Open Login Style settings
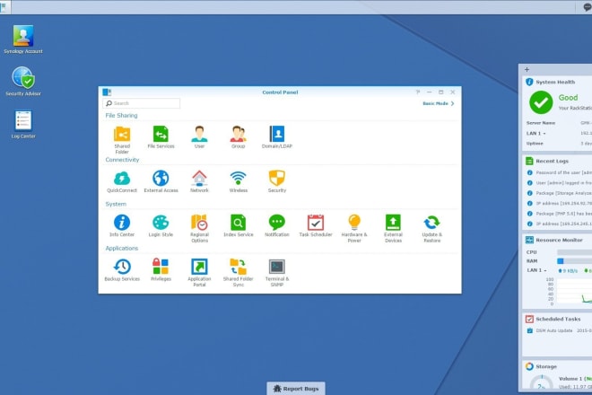Image resolution: width=592 pixels, height=395 pixels. (x=161, y=225)
